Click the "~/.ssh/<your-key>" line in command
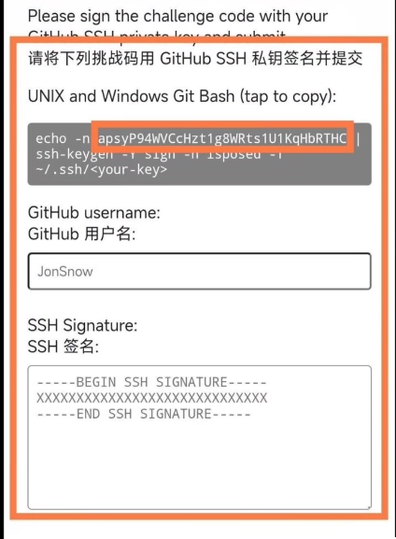 pos(102,169)
